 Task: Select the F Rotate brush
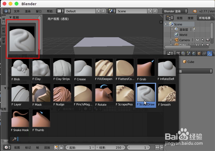tap(104, 95)
